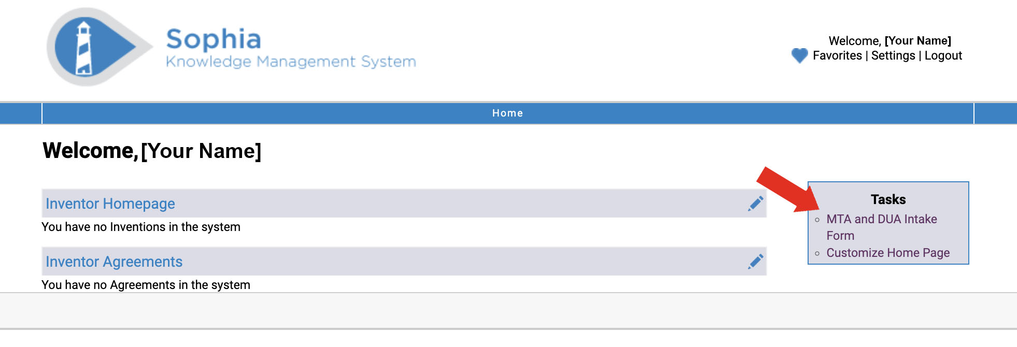The width and height of the screenshot is (1017, 347).
Task: Click the Knowledge Management System subtitle
Action: pyautogui.click(x=291, y=62)
